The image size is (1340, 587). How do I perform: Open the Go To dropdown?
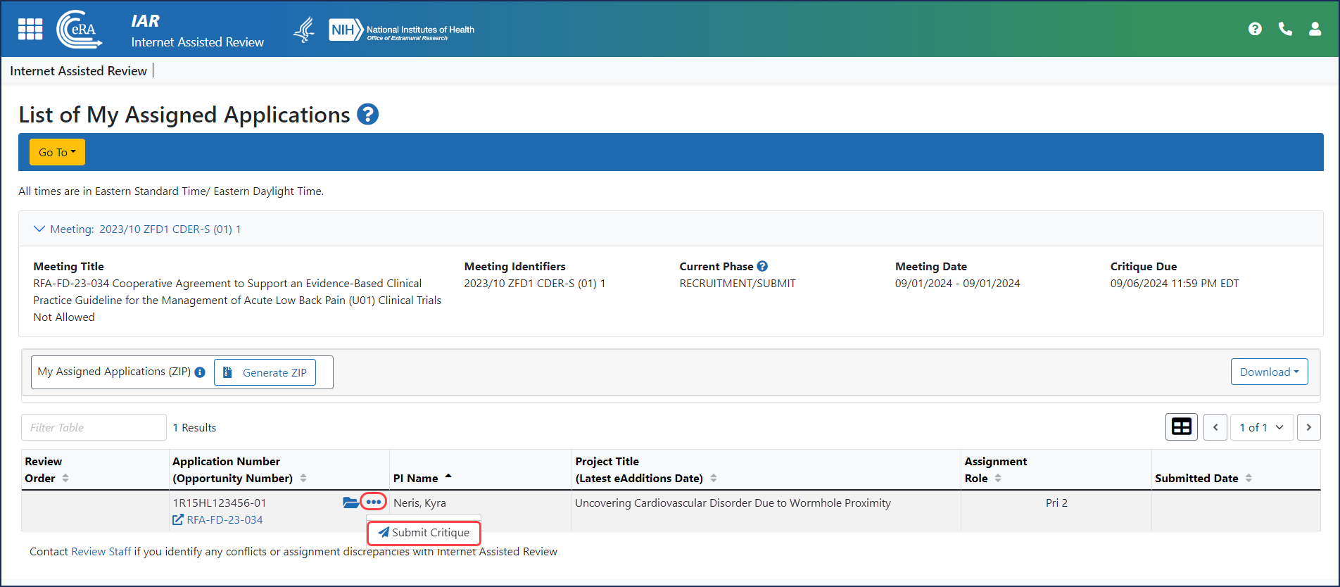pyautogui.click(x=57, y=152)
